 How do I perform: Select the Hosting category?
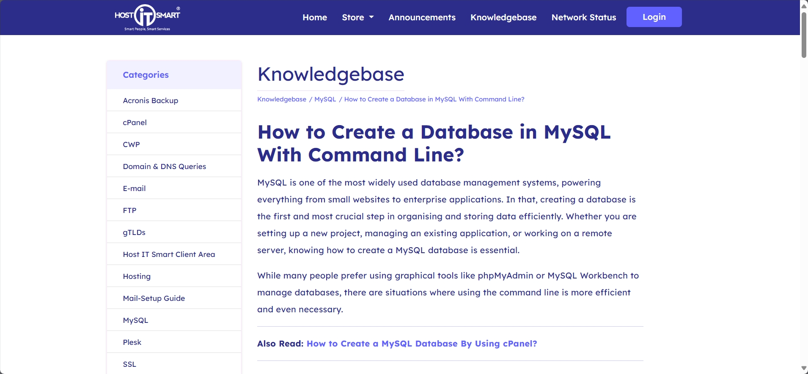(174, 276)
